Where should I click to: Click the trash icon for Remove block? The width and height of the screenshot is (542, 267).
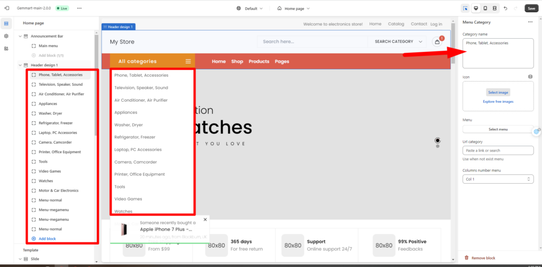[x=467, y=258]
